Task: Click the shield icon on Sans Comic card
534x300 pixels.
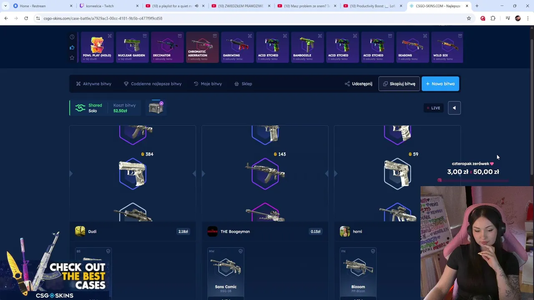Action: point(240,251)
